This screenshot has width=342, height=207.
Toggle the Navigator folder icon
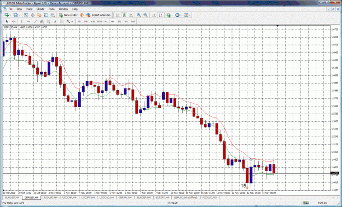39,15
